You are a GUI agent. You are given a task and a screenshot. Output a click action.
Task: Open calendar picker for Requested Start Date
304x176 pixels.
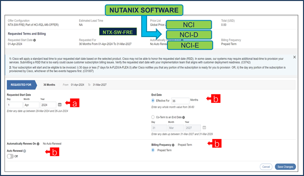tap(60, 104)
